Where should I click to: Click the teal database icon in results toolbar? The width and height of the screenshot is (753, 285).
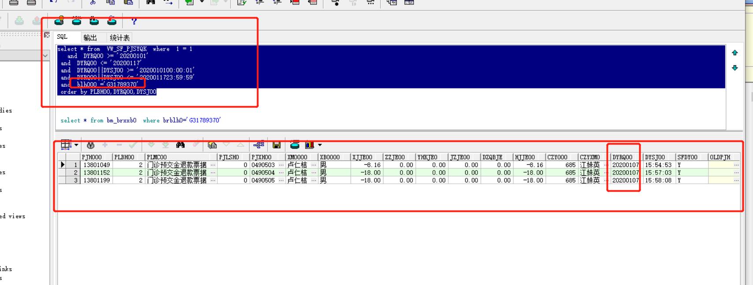pos(295,144)
